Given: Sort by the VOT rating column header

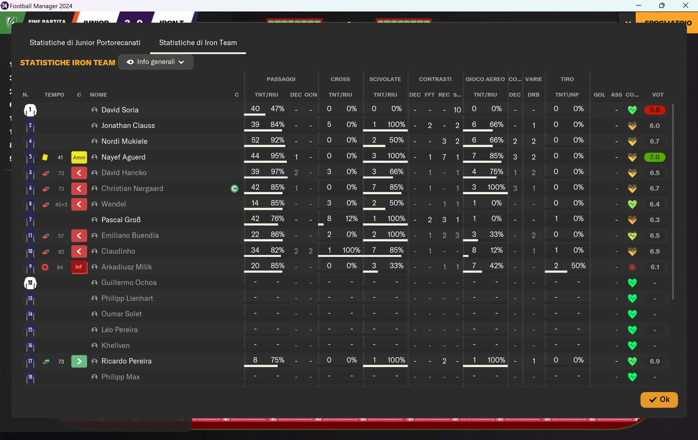Looking at the screenshot, I should coord(658,95).
